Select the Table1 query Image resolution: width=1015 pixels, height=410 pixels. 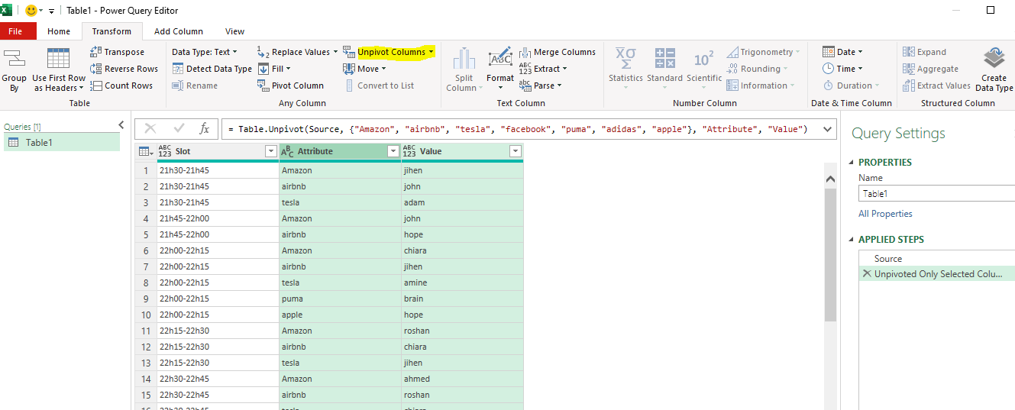tap(62, 142)
